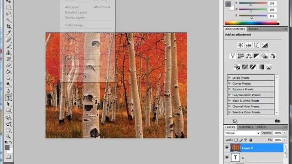The image size is (292, 164).
Task: Add a Vibrance adjustment
Action: [233, 56]
